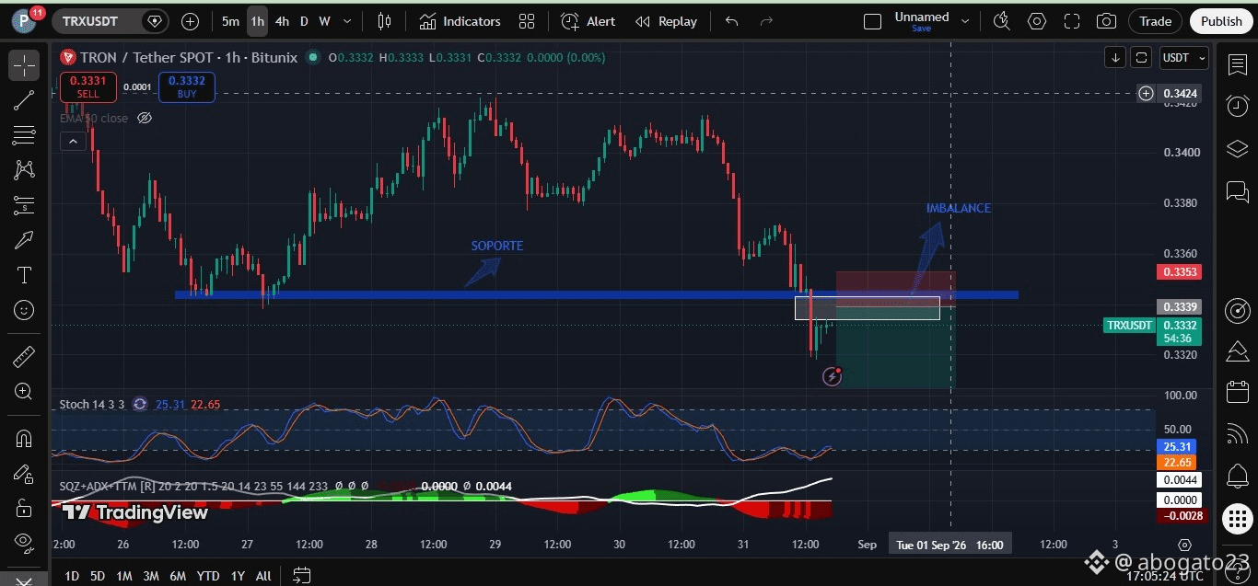Open the chats panel
Image resolution: width=1258 pixels, height=586 pixels.
pos(1237,191)
